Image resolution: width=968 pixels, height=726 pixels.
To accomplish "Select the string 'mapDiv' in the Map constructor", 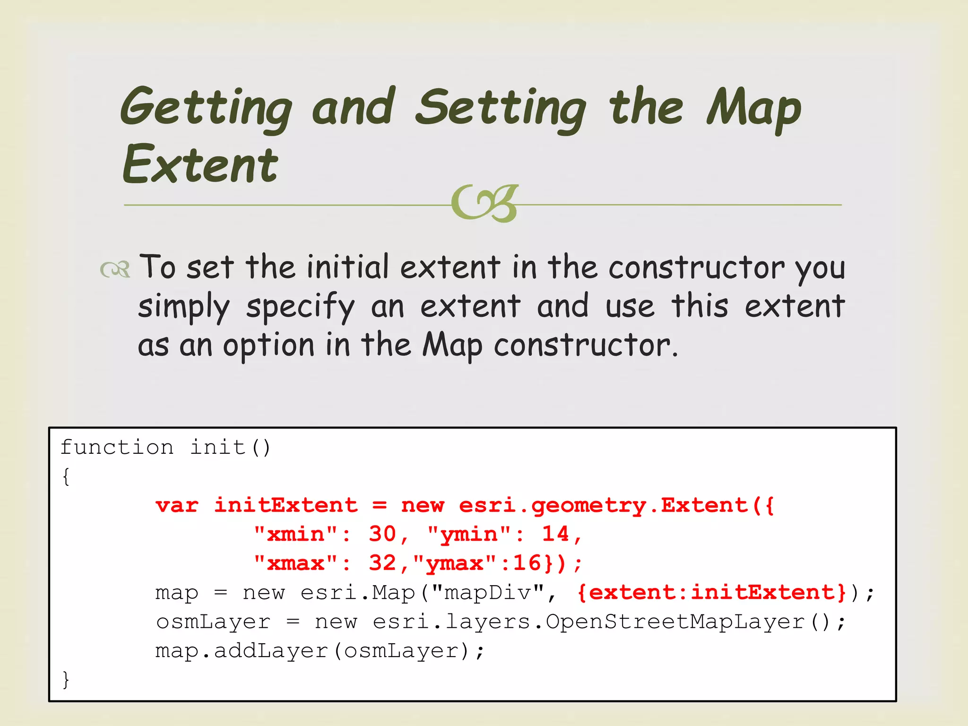I will click(x=487, y=592).
